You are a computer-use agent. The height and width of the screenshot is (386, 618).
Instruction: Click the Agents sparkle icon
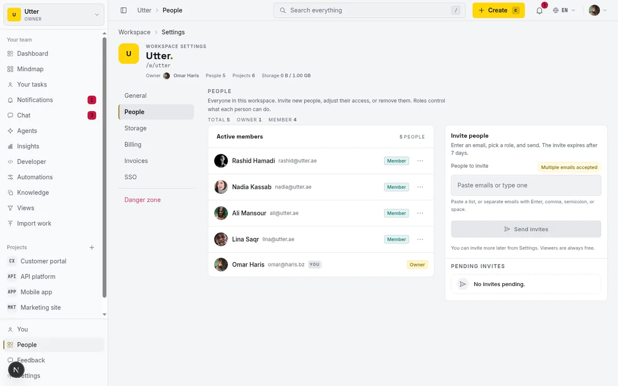(10, 131)
